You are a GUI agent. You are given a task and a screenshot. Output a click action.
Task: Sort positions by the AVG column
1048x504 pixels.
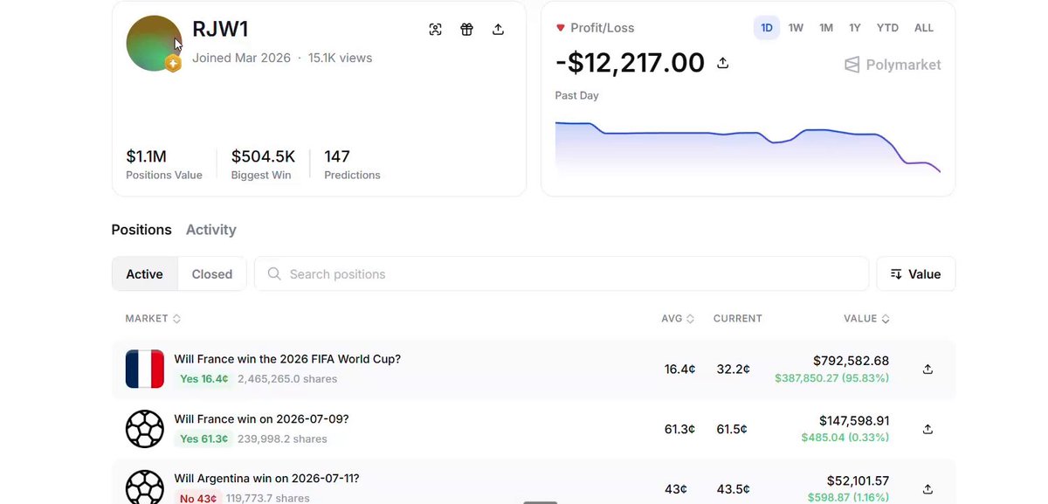click(678, 319)
